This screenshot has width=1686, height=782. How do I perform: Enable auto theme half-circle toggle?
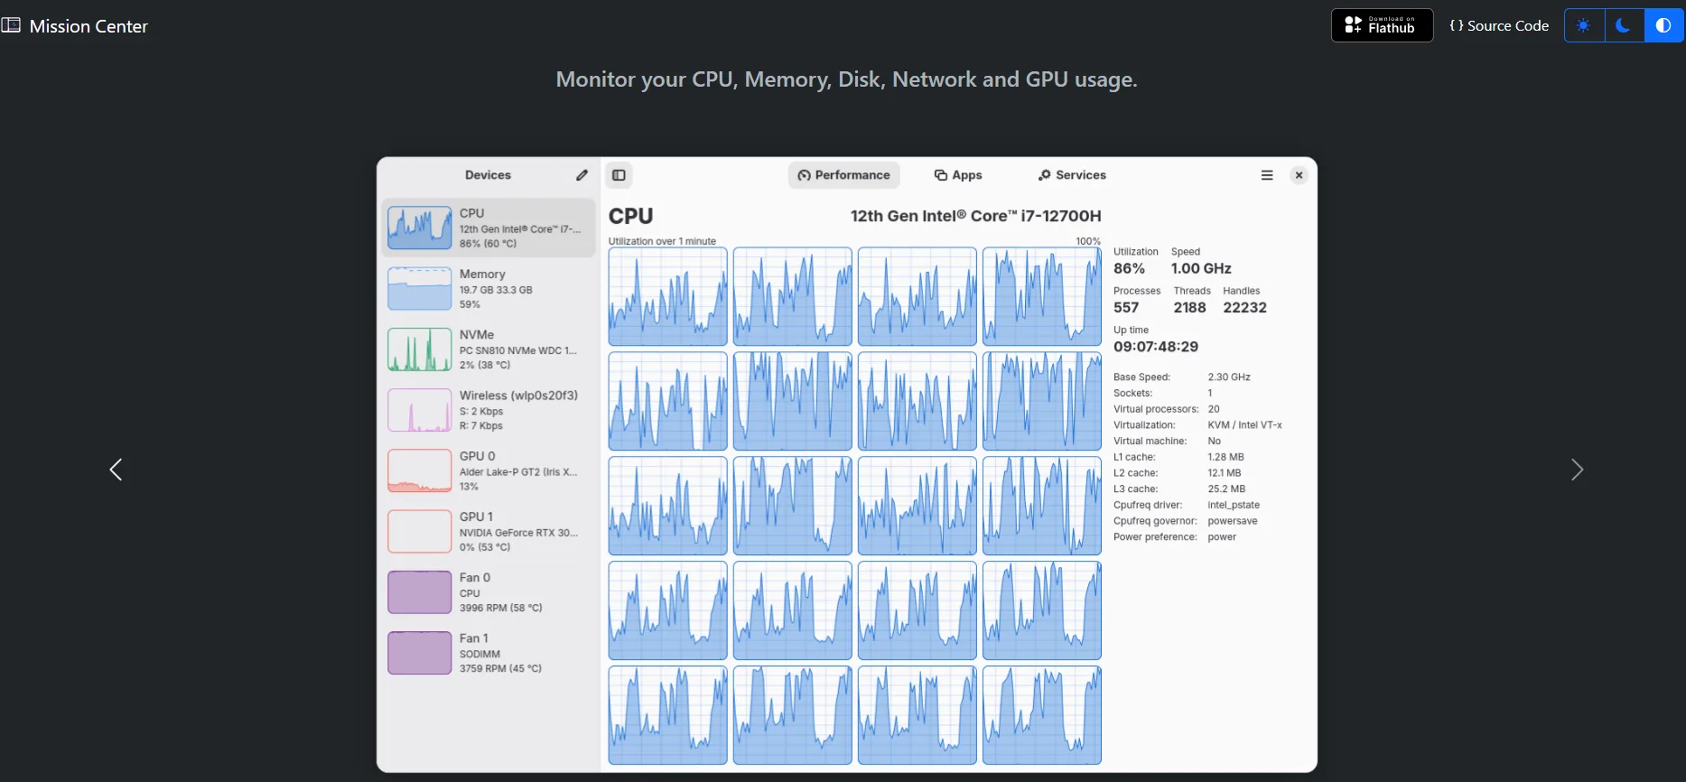click(1663, 25)
